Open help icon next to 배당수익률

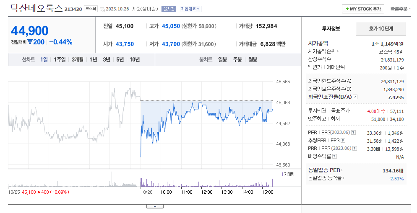(334, 156)
